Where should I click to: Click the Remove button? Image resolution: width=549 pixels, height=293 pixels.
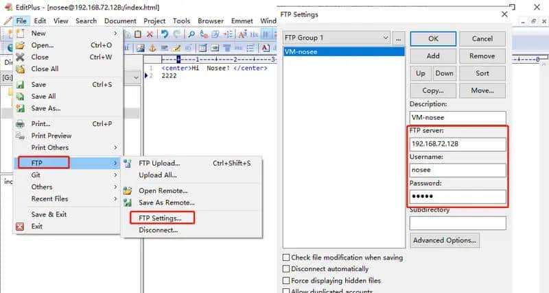[x=482, y=56]
